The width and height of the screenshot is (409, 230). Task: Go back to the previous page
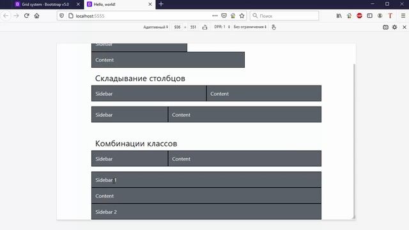point(6,15)
